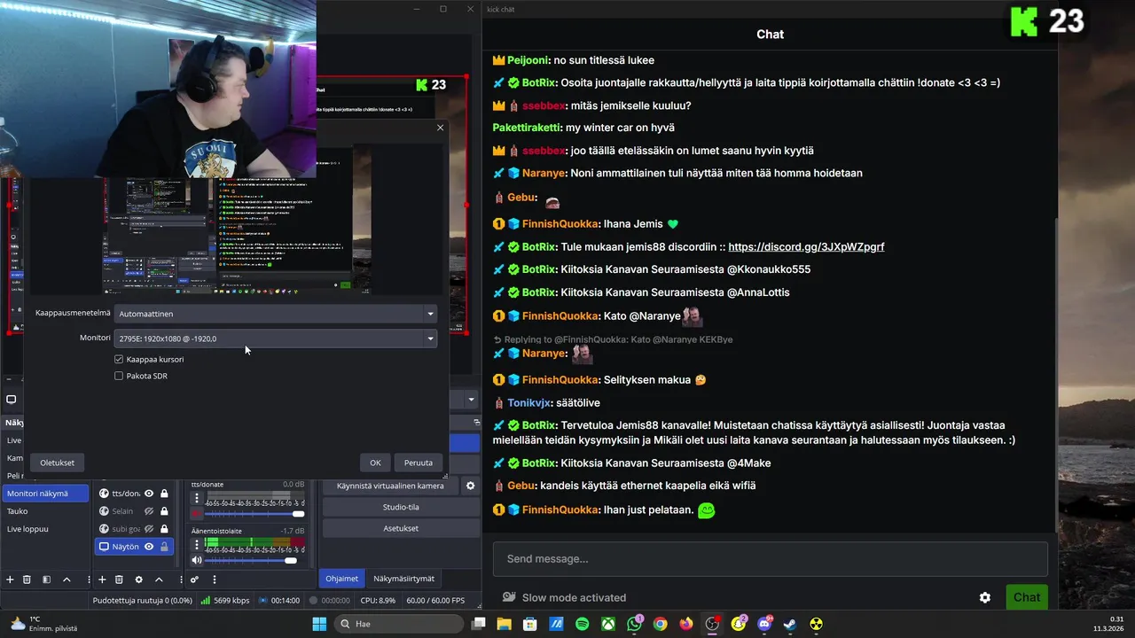Open virtual camera settings gear
Image resolution: width=1135 pixels, height=638 pixels.
(471, 486)
